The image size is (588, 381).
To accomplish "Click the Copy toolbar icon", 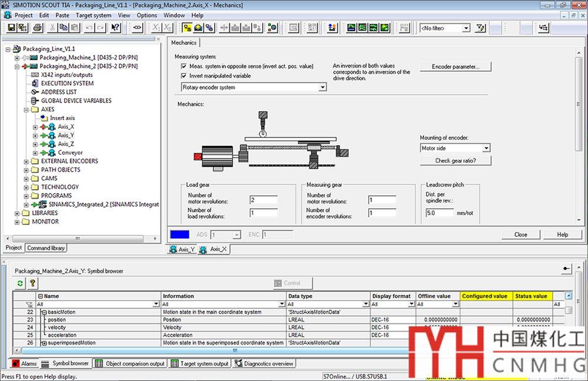I will tap(64, 28).
